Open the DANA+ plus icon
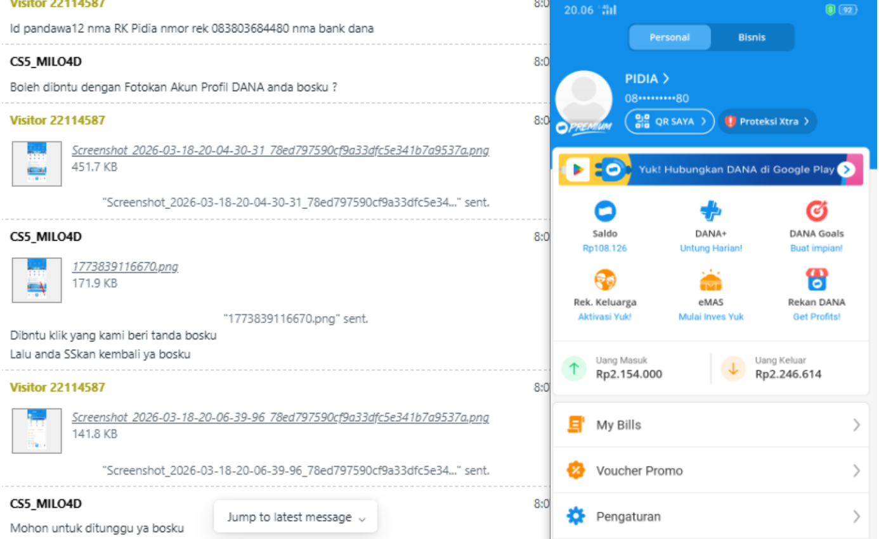Image resolution: width=879 pixels, height=539 pixels. coord(711,211)
